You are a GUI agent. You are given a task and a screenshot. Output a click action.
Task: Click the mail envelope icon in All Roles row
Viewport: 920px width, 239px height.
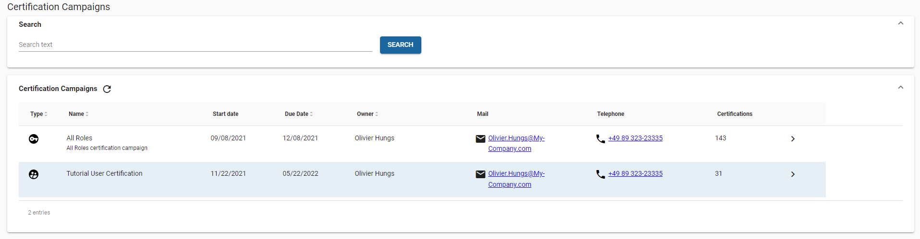tap(480, 139)
